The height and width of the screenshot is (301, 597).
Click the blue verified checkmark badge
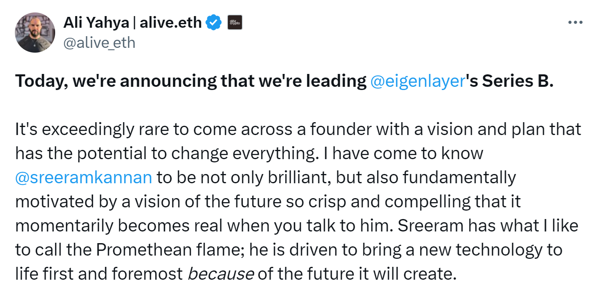[214, 23]
